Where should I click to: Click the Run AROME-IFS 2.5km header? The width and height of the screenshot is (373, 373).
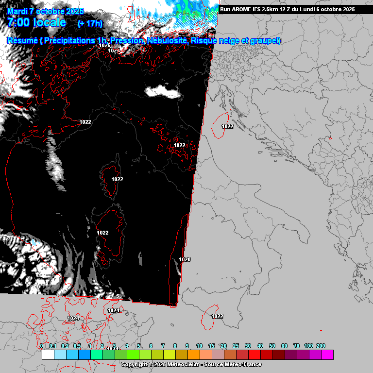click(x=287, y=9)
